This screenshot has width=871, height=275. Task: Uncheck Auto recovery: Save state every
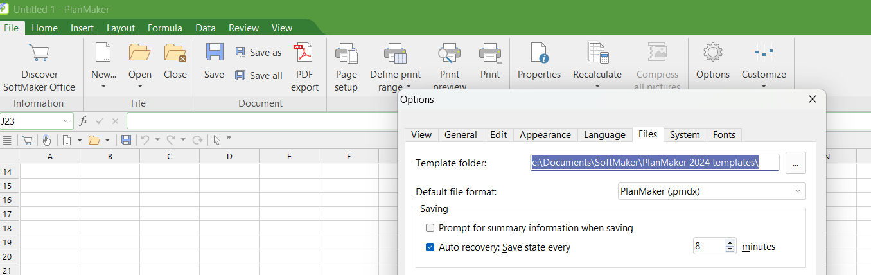[430, 247]
